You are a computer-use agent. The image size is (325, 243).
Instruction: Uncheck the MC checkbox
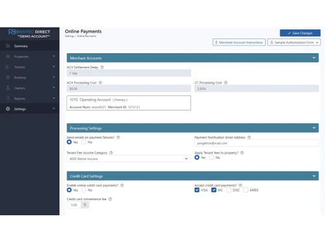214,190
